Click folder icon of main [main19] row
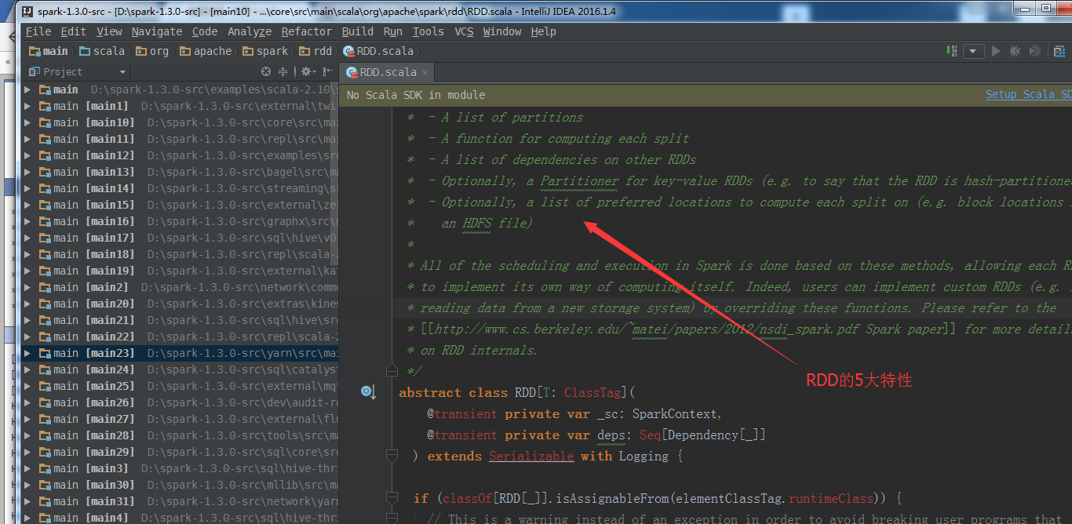 point(45,271)
